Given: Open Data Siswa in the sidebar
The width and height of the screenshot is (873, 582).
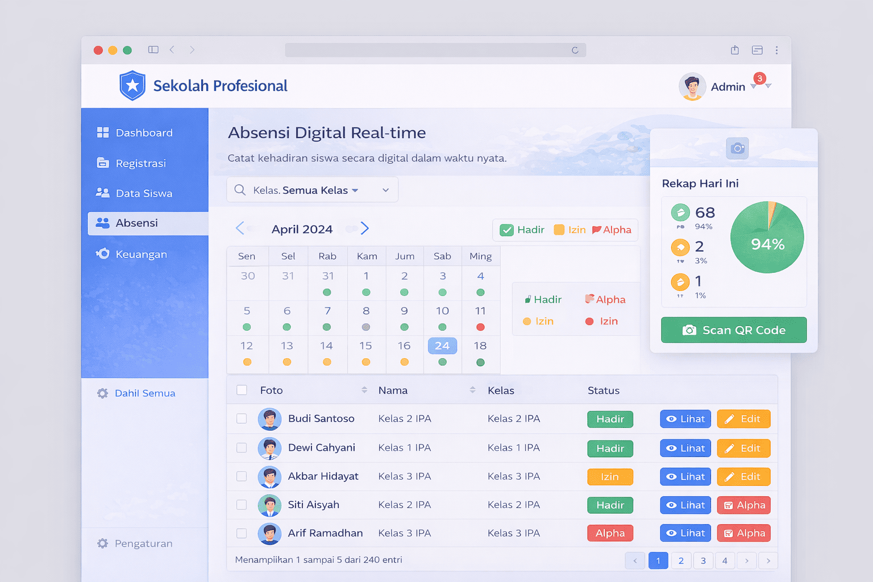Looking at the screenshot, I should (144, 193).
